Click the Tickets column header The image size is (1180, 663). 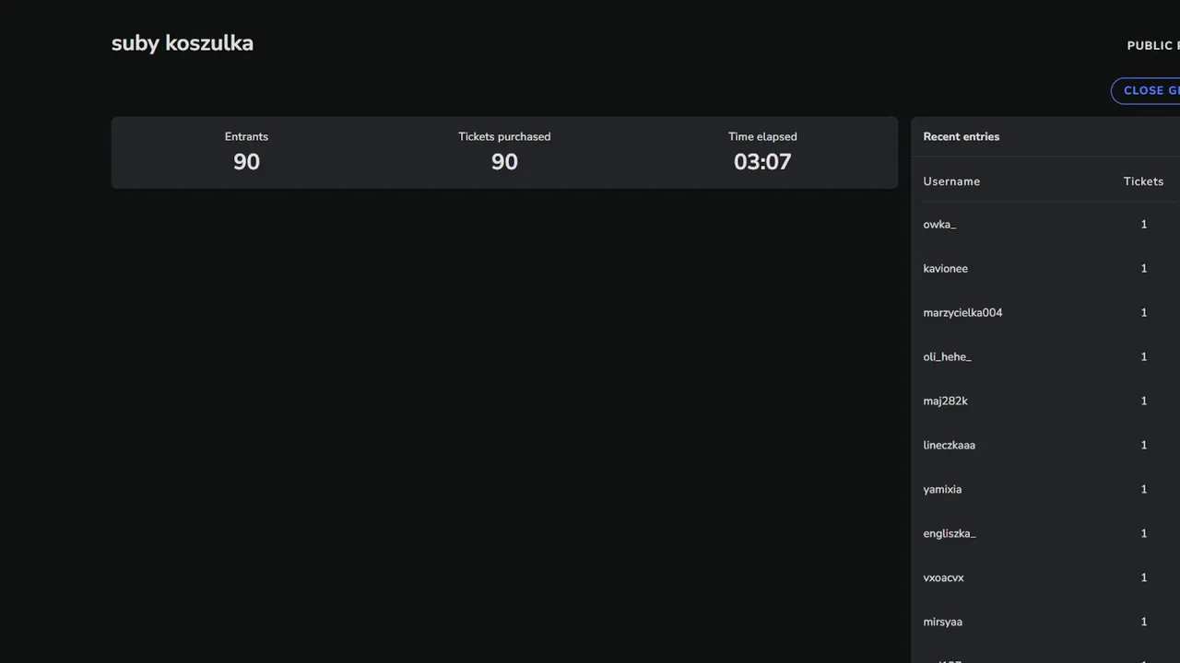1143,181
